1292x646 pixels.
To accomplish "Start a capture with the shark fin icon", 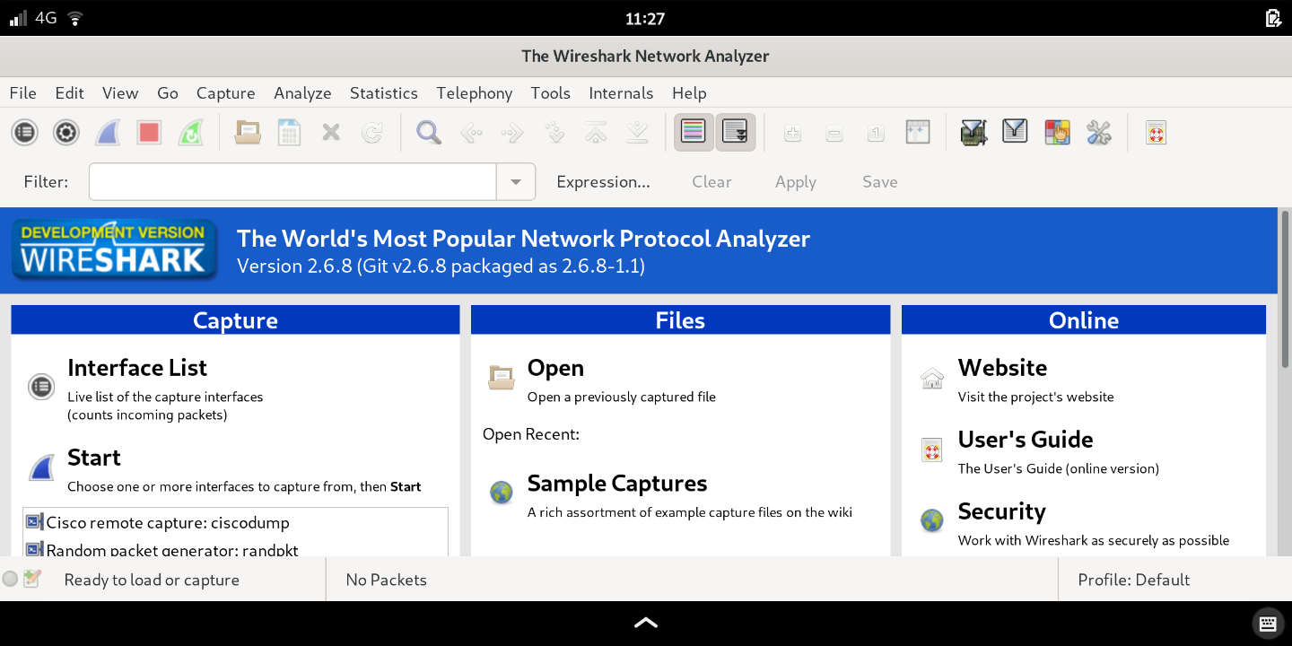I will [108, 133].
